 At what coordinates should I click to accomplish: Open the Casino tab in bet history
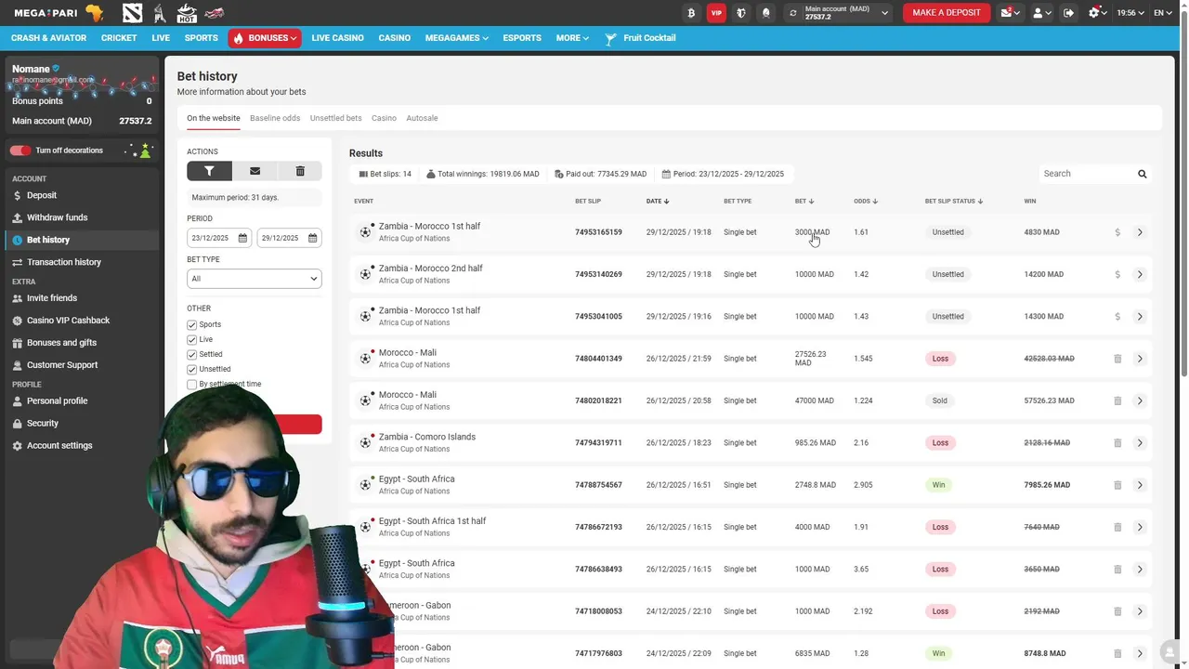click(384, 118)
